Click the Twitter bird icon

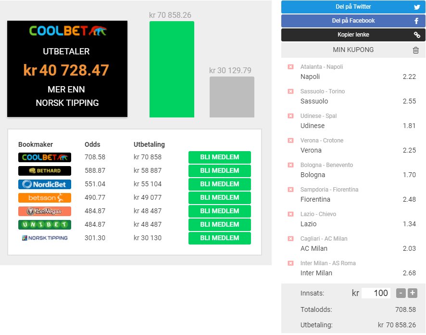417,7
